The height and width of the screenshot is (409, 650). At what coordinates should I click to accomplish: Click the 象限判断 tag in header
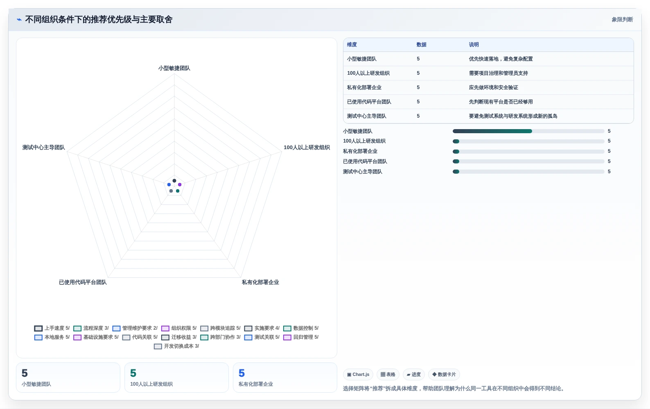[x=622, y=20]
